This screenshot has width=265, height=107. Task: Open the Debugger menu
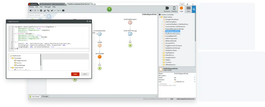click(47, 7)
